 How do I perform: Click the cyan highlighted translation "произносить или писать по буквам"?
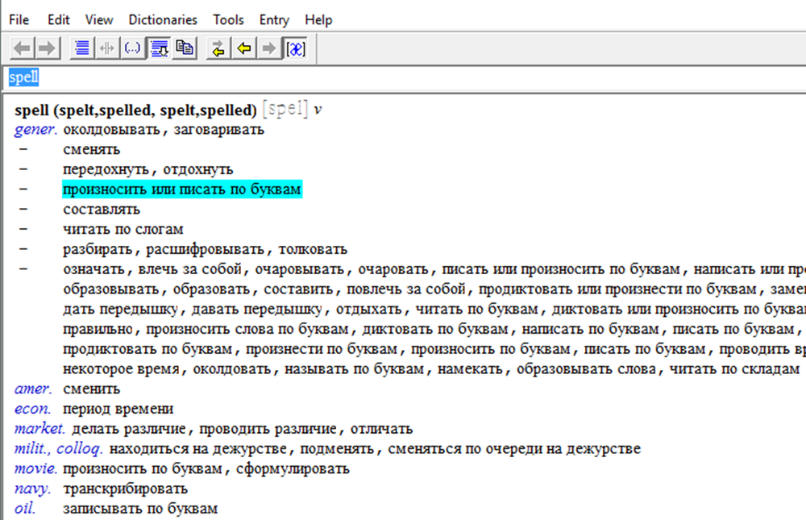coord(182,189)
